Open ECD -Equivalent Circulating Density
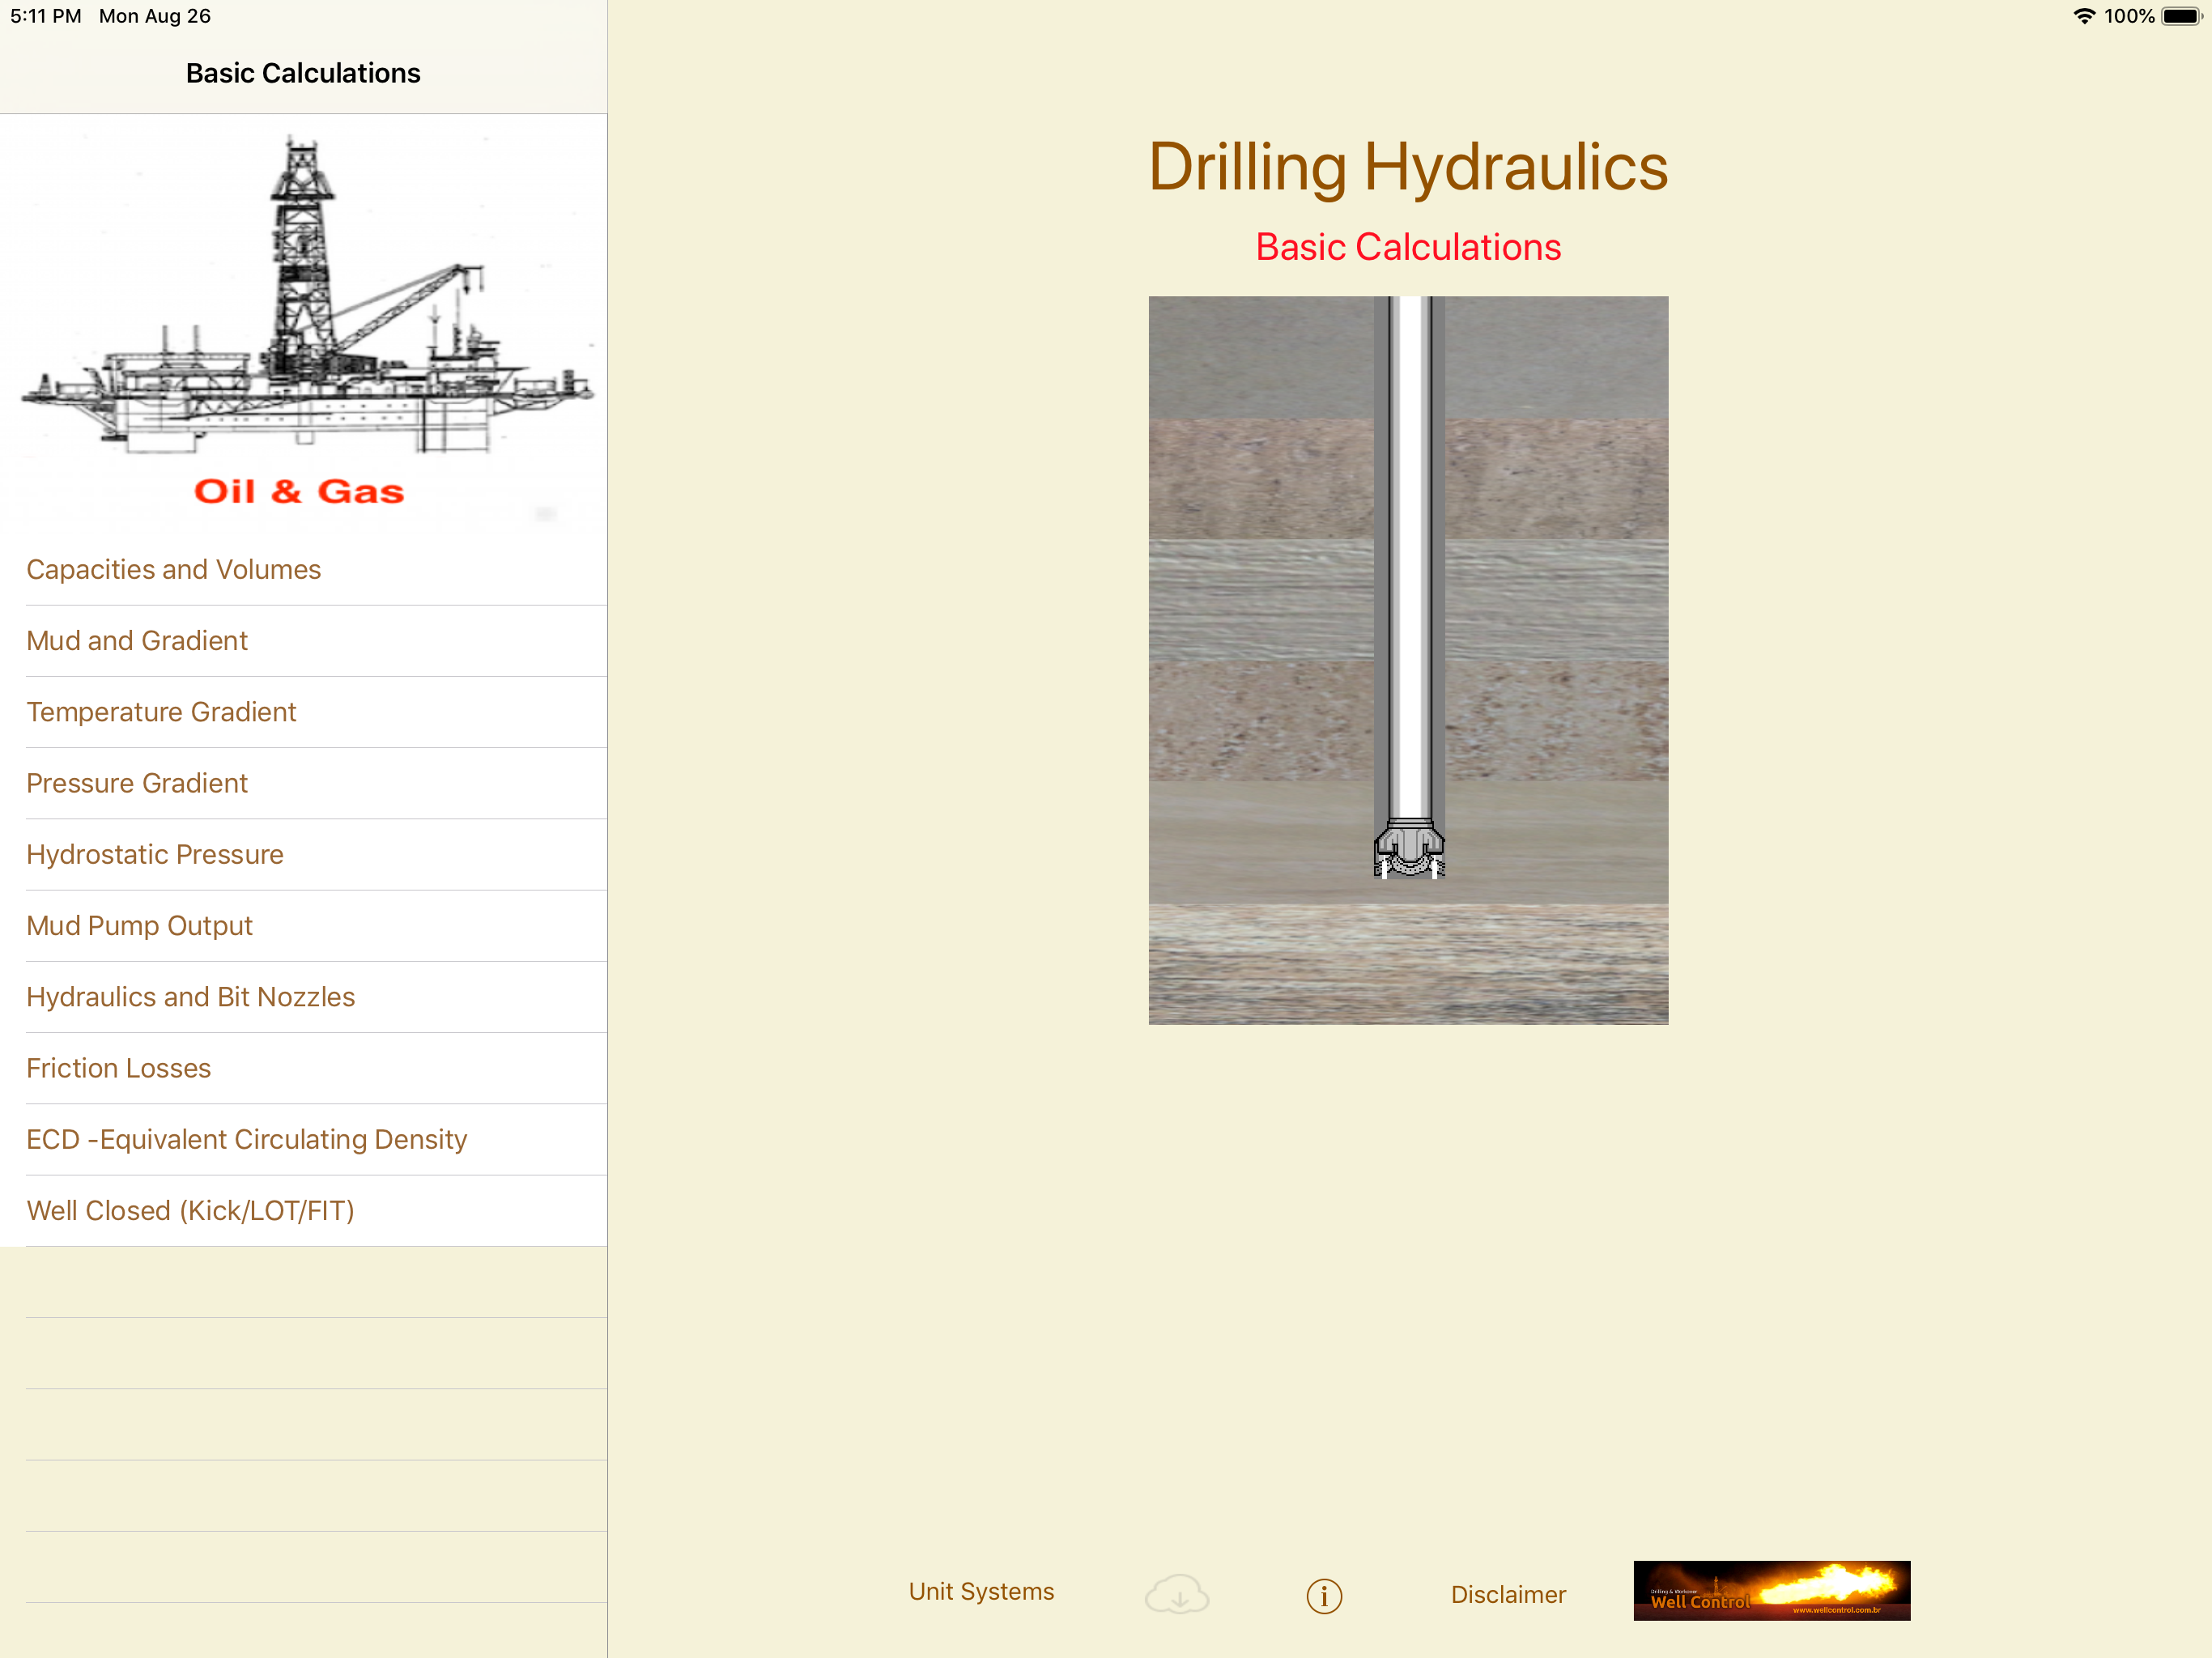 (x=247, y=1139)
